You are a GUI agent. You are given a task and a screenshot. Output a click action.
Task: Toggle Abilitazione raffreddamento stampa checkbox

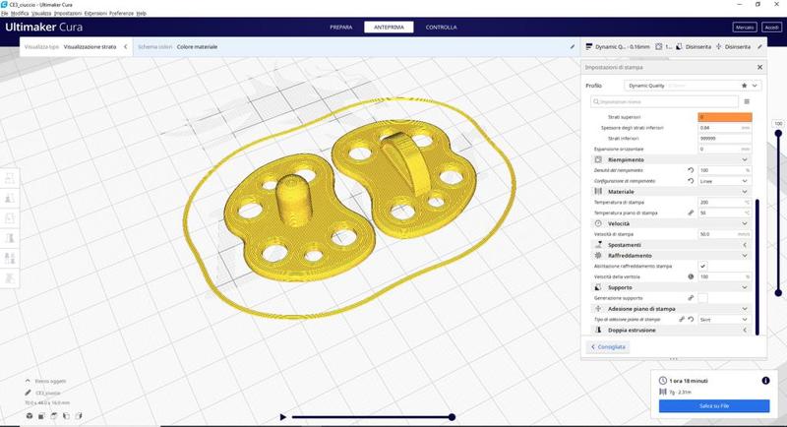click(702, 266)
